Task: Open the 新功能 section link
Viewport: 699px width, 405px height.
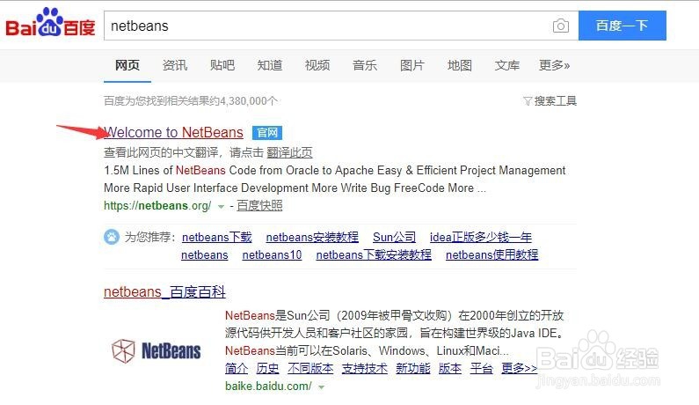Action: tap(412, 368)
